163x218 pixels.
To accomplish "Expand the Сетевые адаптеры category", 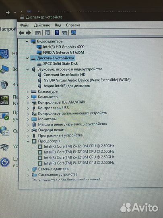I will [28, 170].
